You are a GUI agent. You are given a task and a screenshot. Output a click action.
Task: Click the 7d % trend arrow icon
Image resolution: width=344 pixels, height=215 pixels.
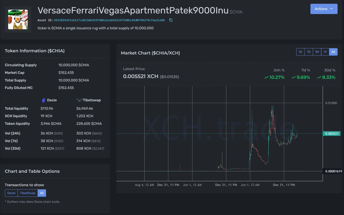tap(294, 77)
